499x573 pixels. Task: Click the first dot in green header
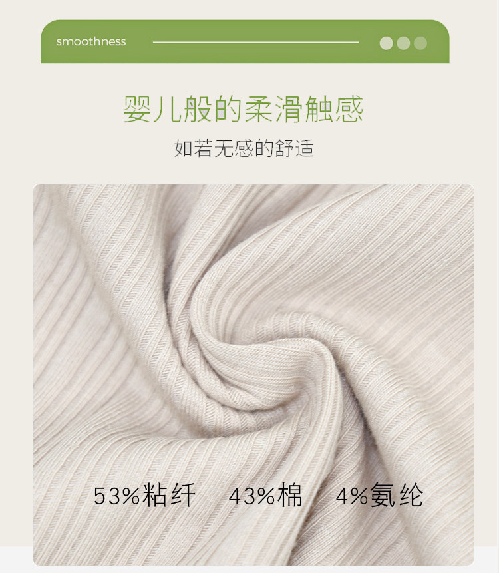click(386, 43)
